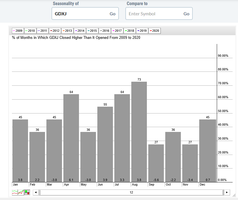Select the August bar showing 73

coord(139,132)
